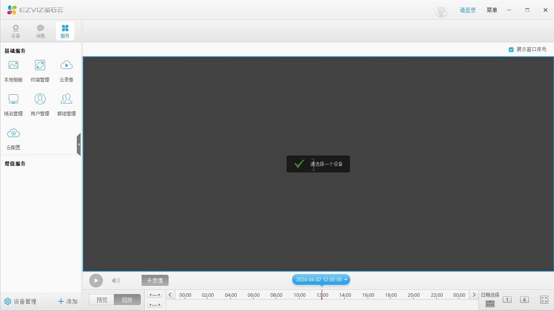Click the user avatar icon
The width and height of the screenshot is (554, 311).
point(441,10)
